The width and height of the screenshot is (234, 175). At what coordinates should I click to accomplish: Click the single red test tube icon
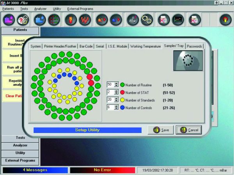[71, 20]
